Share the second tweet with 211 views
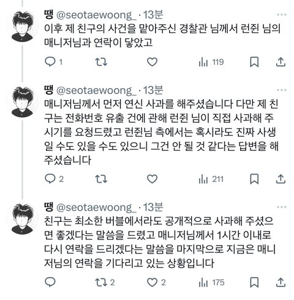Viewport: 294px width, 300px height. pos(281,179)
